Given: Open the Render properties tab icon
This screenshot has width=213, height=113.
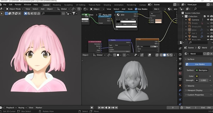Looking at the screenshot, I should click(180, 54).
